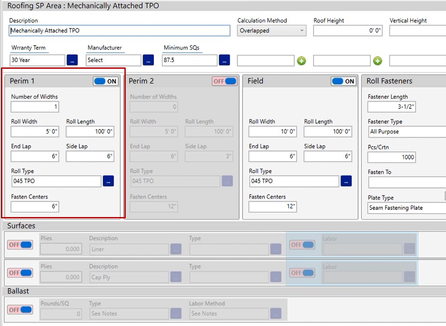
Task: Open Liner surface Description ellipsis button
Action: coord(176,249)
